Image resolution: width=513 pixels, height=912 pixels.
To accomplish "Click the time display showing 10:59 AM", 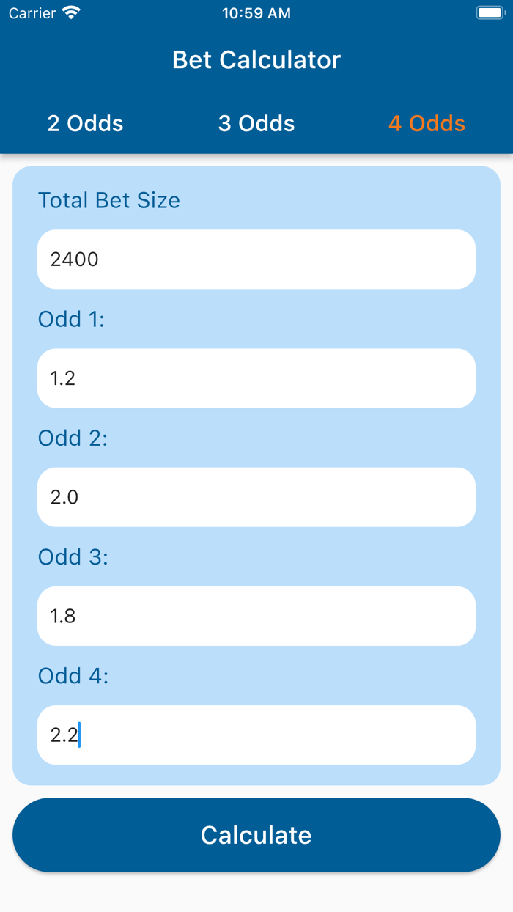I will pos(256,12).
